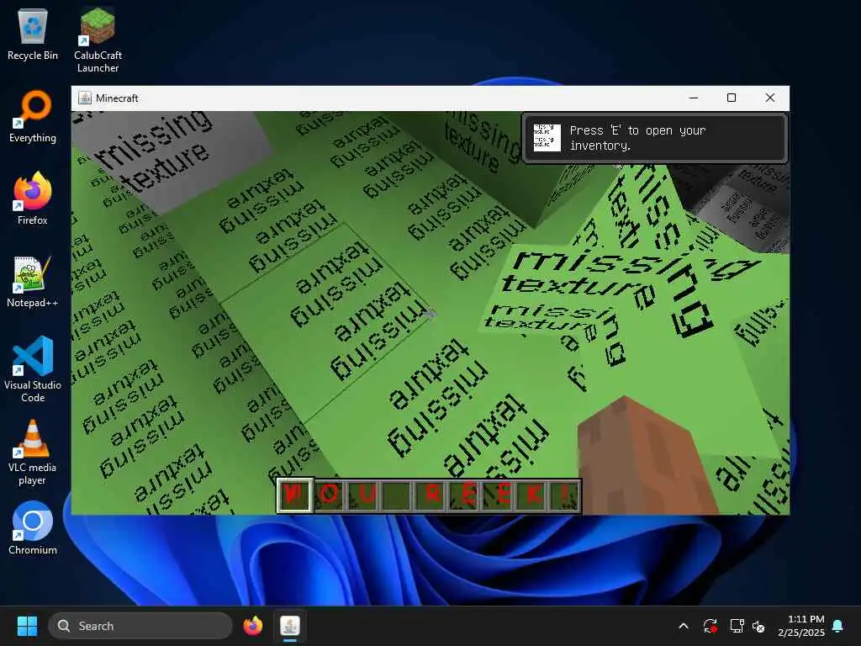Open the Everything search desktop shortcut

tap(33, 116)
